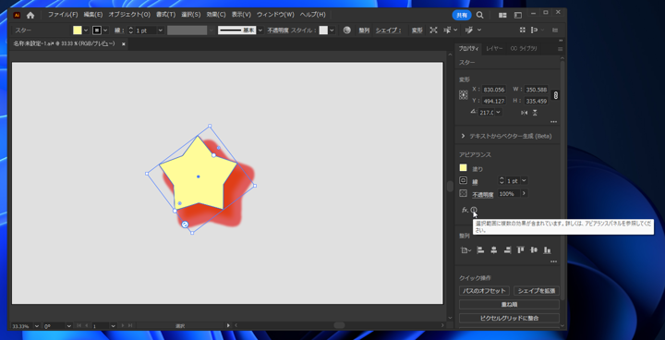Click the yellow fill swatch in control bar
Viewport: 665px width, 340px height.
tap(78, 30)
